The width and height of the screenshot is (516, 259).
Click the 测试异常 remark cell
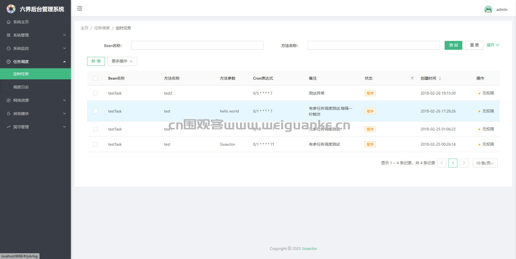pos(317,93)
